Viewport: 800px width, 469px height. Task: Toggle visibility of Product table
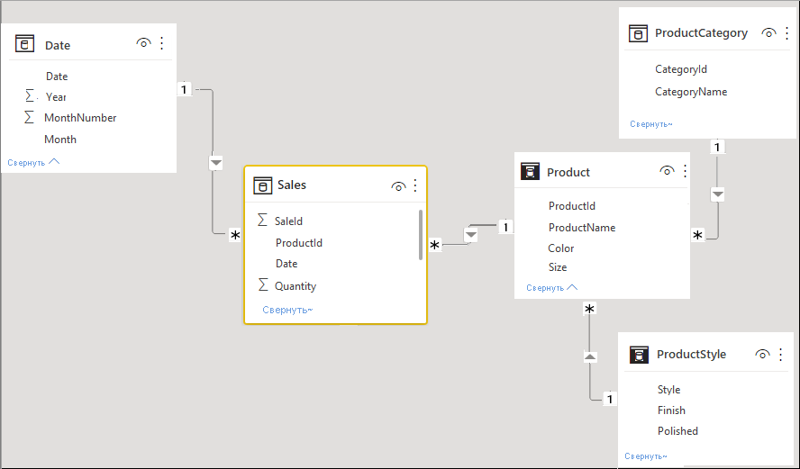pyautogui.click(x=667, y=170)
